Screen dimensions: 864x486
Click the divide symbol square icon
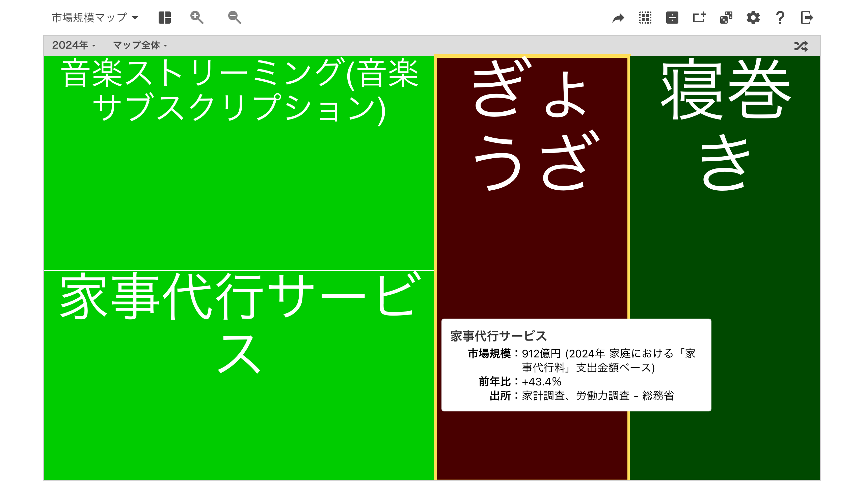click(672, 18)
